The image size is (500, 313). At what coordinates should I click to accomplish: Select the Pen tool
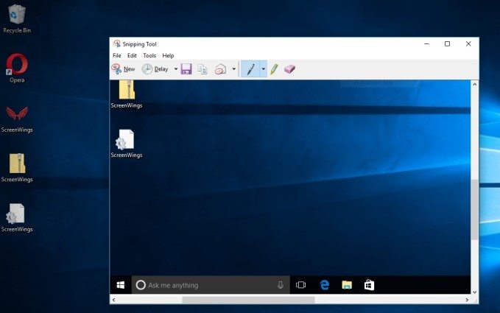click(250, 69)
